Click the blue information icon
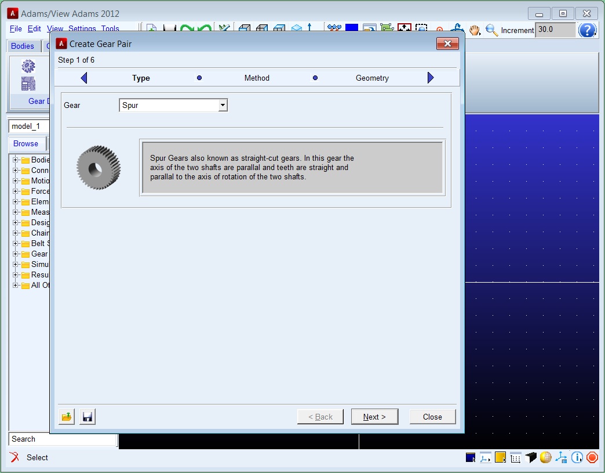Viewport: 605px width, 473px height. point(577,457)
